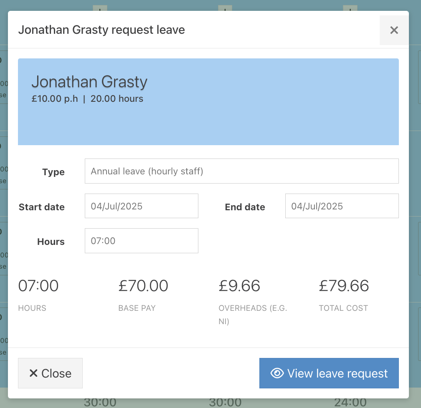Click the £79.66 total cost figure

tap(344, 286)
